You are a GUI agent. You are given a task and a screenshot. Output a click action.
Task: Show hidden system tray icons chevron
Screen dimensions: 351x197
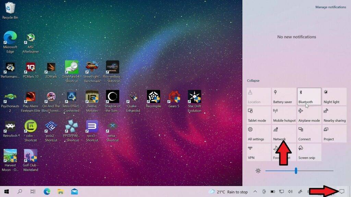[255, 192]
